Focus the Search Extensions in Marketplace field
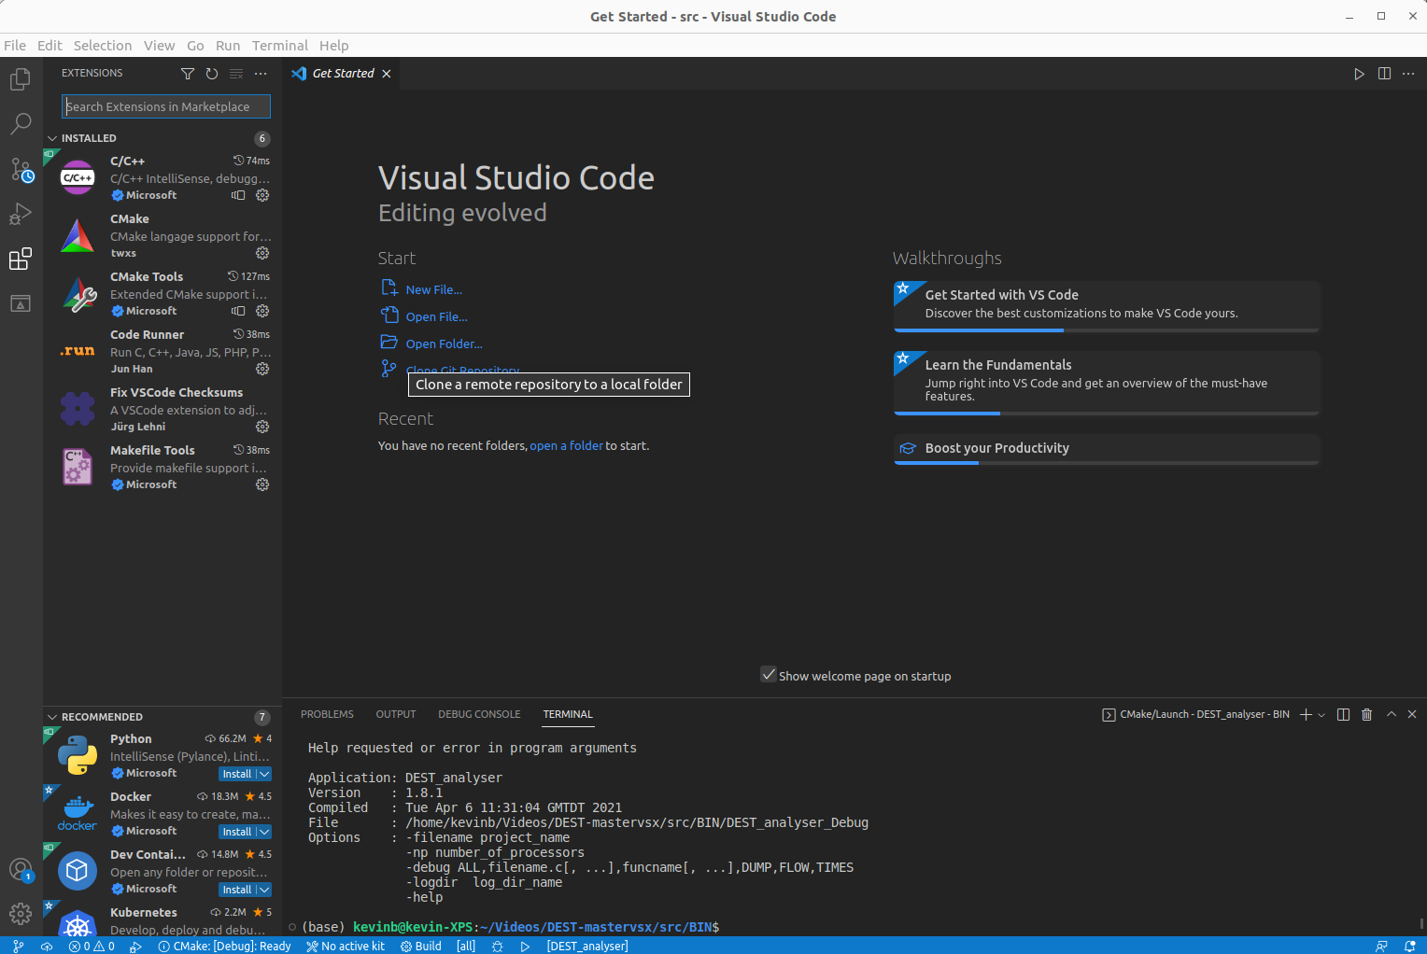 (x=166, y=106)
